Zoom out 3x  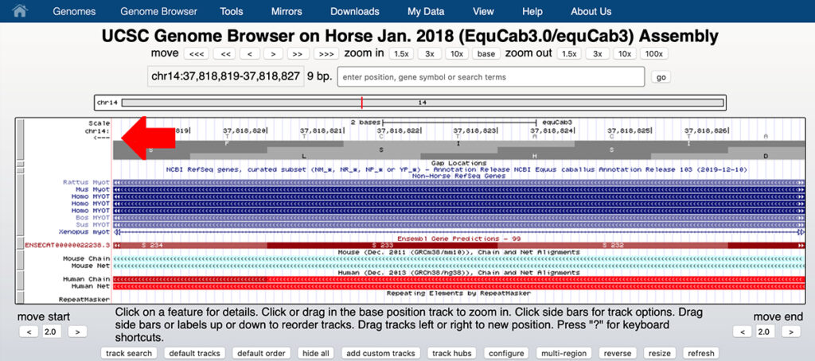click(598, 54)
